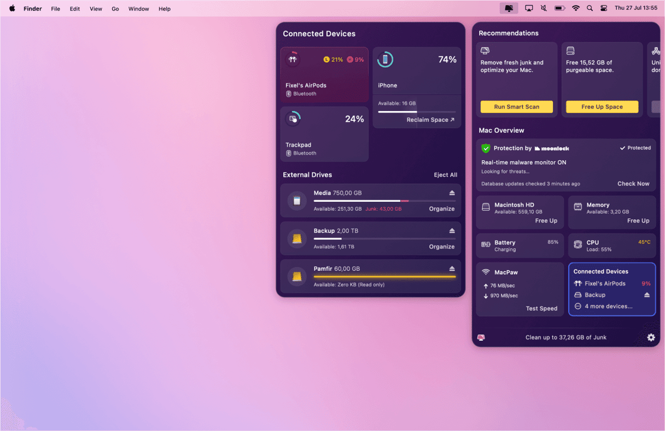Screen dimensions: 665x431
Task: Click the Media drive storage bar
Action: point(384,201)
